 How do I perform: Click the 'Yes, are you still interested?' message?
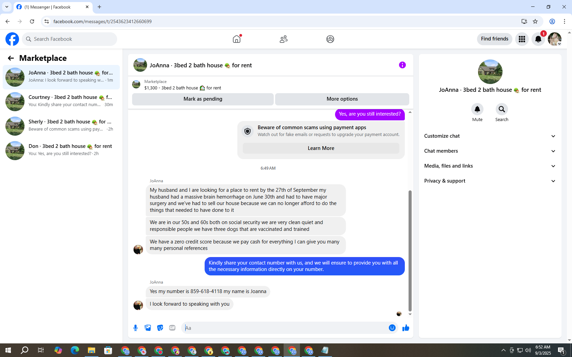(x=370, y=114)
